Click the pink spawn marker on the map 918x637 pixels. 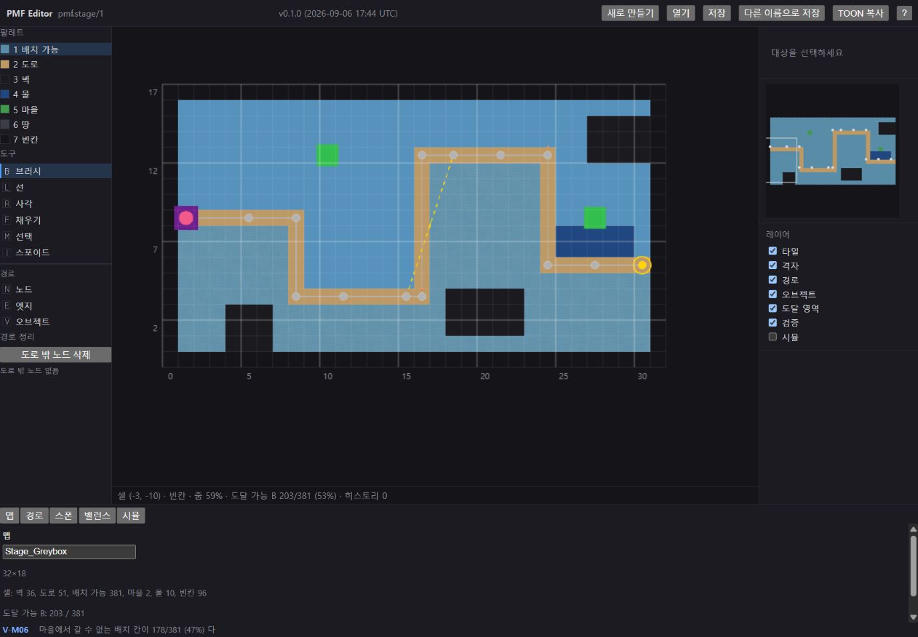coord(186,218)
